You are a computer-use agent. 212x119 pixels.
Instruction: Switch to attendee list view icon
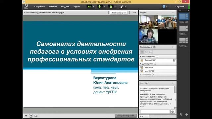coord(142,52)
